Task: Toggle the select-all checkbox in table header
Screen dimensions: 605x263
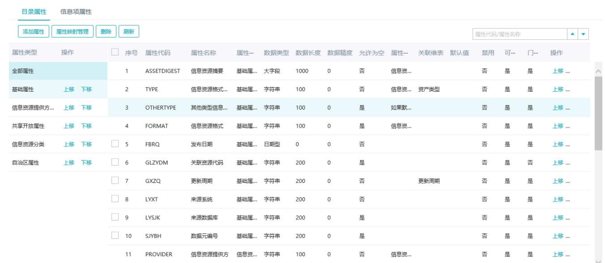Action: pyautogui.click(x=115, y=53)
